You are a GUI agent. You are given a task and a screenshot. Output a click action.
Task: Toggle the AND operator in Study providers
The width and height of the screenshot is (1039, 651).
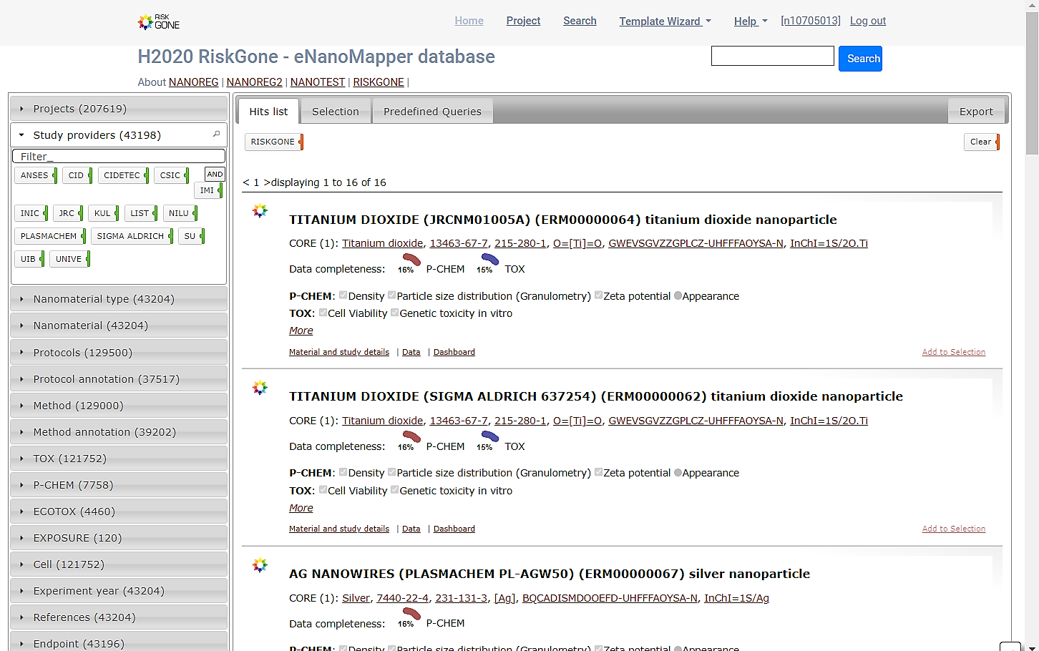click(x=215, y=174)
